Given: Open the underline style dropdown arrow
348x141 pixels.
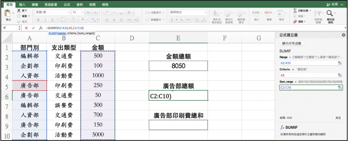Looking at the screenshot, I should point(57,20).
